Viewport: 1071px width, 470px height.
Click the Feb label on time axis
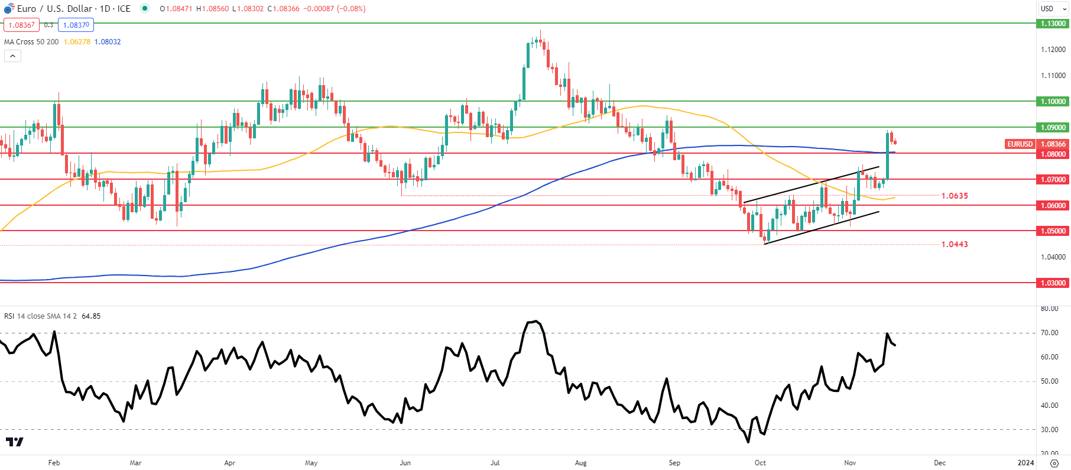(54, 463)
